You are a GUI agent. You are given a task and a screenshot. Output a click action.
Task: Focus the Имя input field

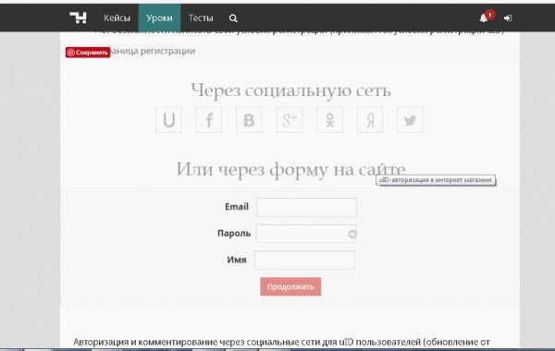[304, 260]
